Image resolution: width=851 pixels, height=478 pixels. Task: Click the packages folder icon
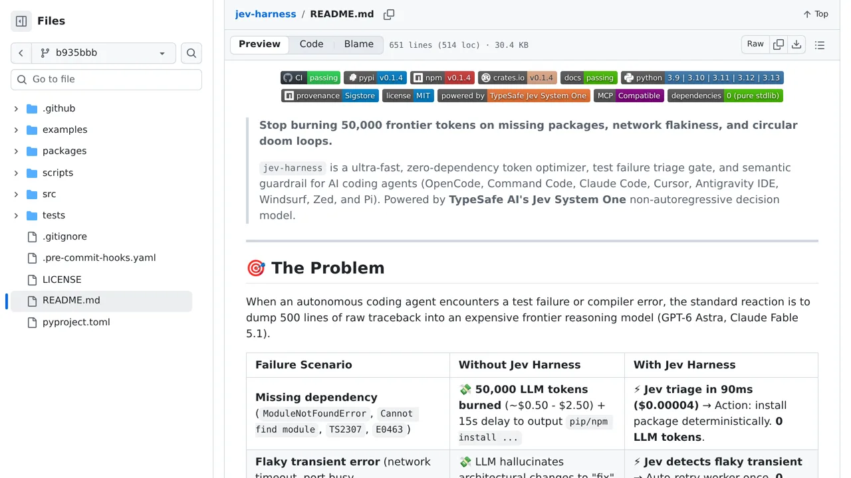tap(32, 151)
